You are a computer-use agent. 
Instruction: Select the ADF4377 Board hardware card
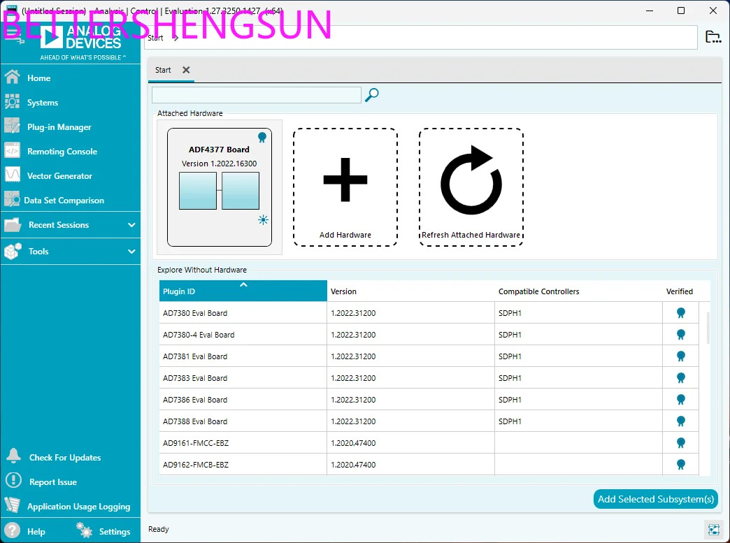220,187
